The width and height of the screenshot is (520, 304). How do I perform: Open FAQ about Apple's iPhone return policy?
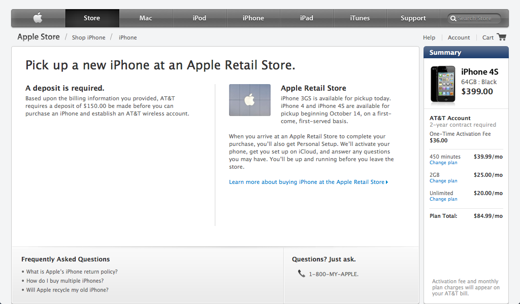72,272
